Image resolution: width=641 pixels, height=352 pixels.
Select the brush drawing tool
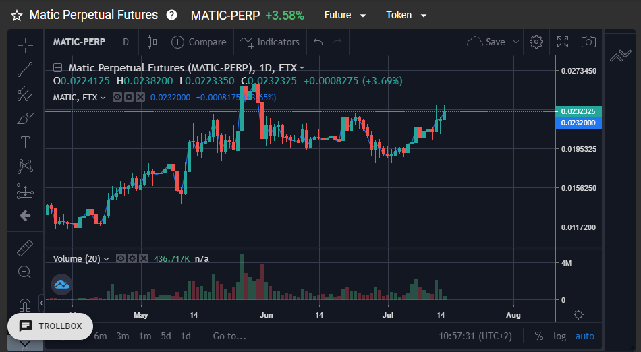(25, 119)
